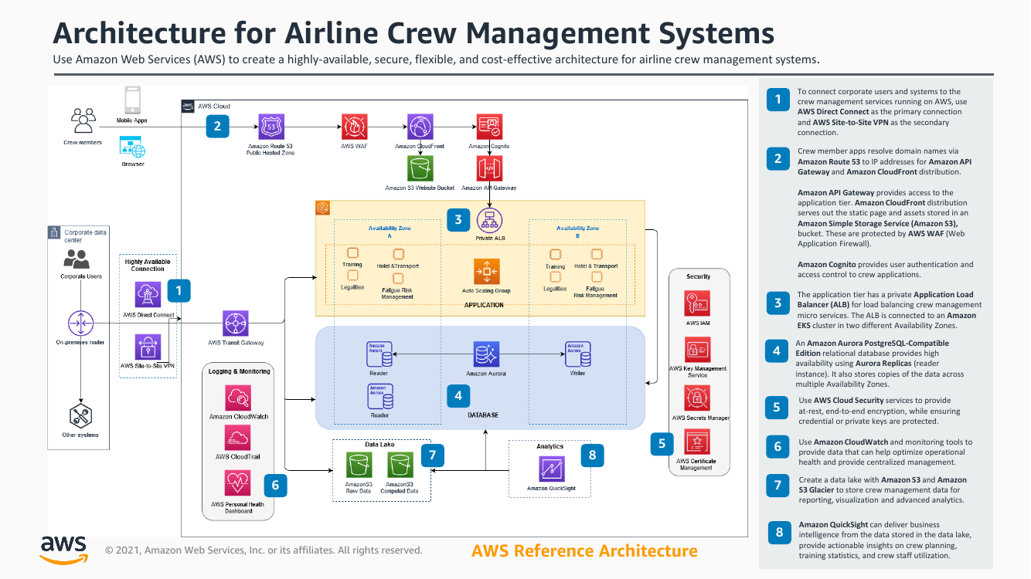This screenshot has width=1031, height=579.
Task: Select the AWS Cloud corner icon
Action: pyautogui.click(x=189, y=107)
